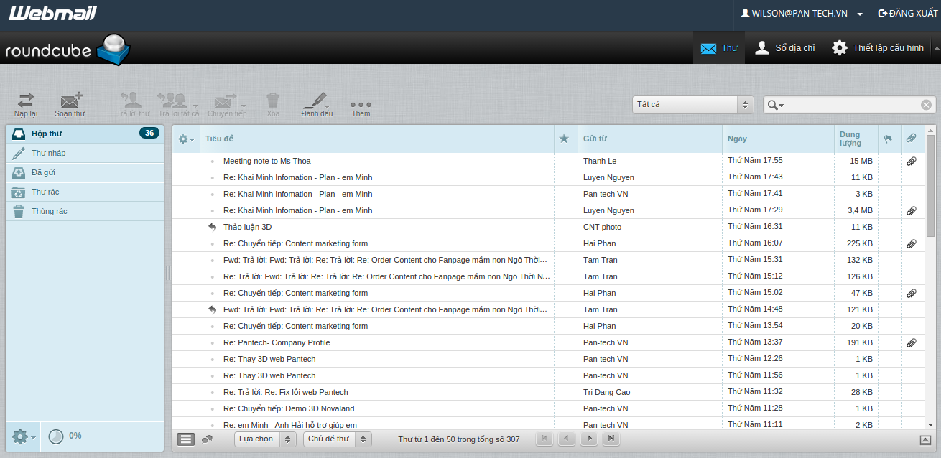941x458 pixels.
Task: Open the Trả lời tất cả dropdown arrow
Action: [195, 106]
